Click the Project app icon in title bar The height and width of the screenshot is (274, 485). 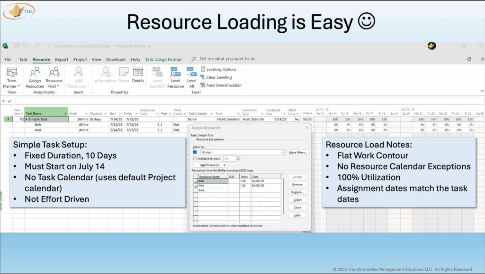[5, 46]
